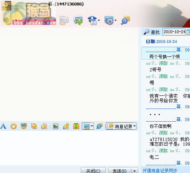
Task: Open the calendar picker beside the date
Action: [189, 32]
